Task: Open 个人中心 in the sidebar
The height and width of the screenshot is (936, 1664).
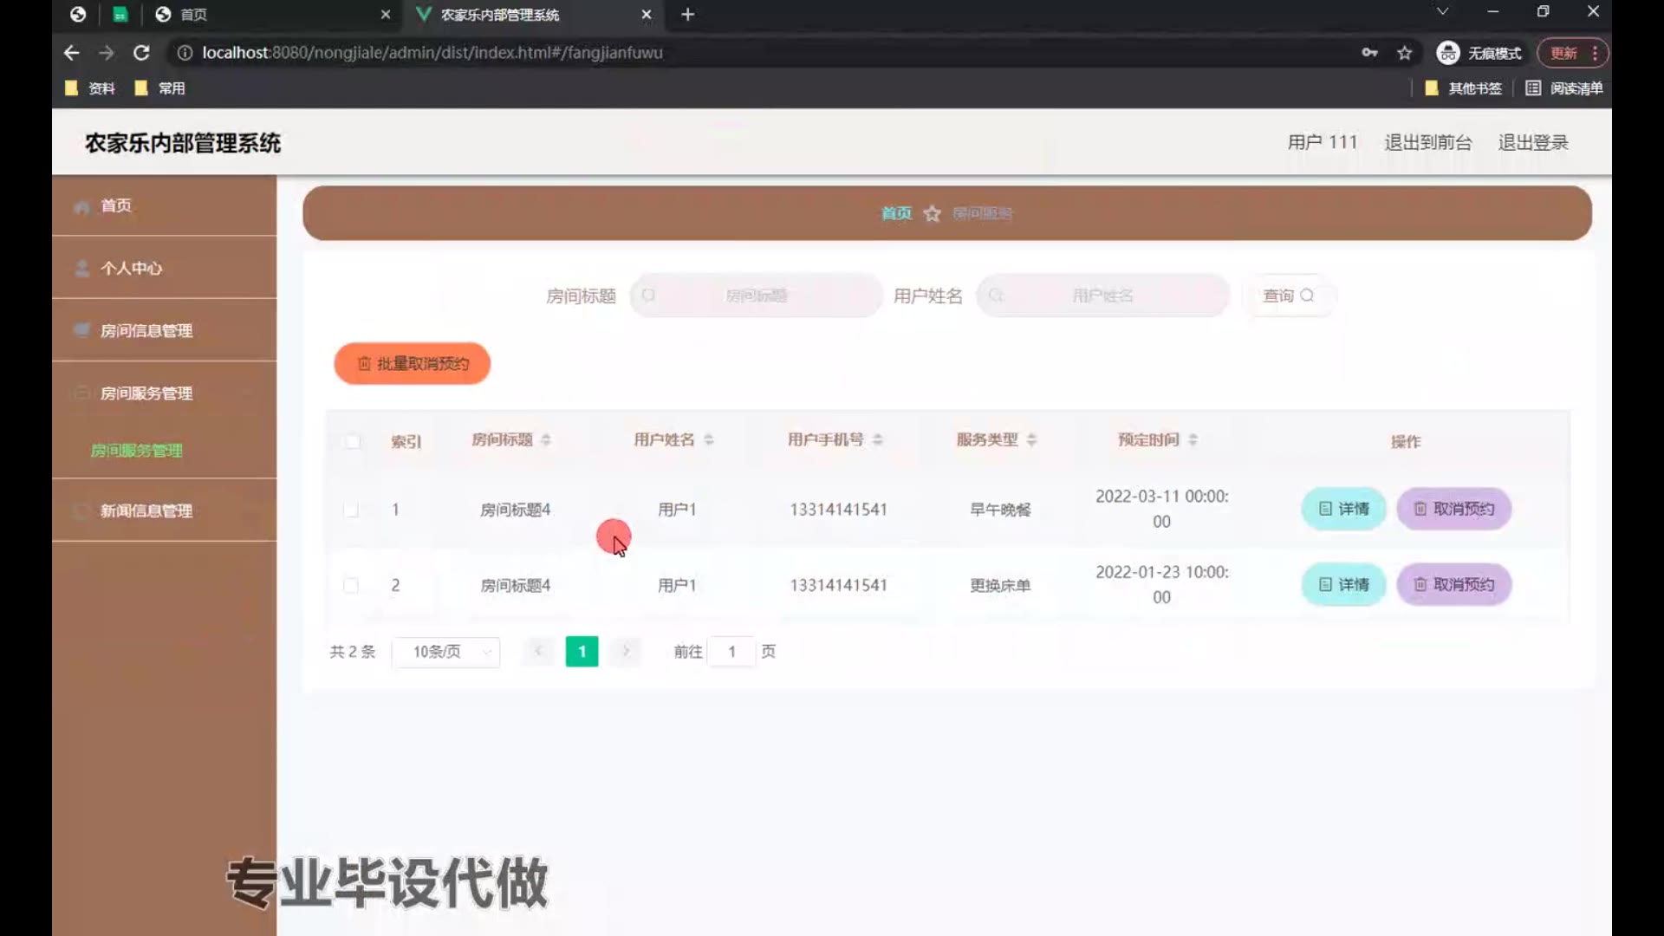Action: 131,268
